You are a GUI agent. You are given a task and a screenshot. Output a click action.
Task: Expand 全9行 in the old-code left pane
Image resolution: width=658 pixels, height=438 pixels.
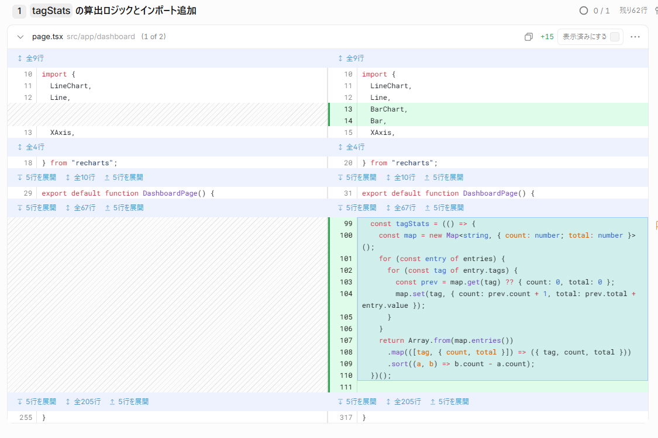[x=30, y=58]
